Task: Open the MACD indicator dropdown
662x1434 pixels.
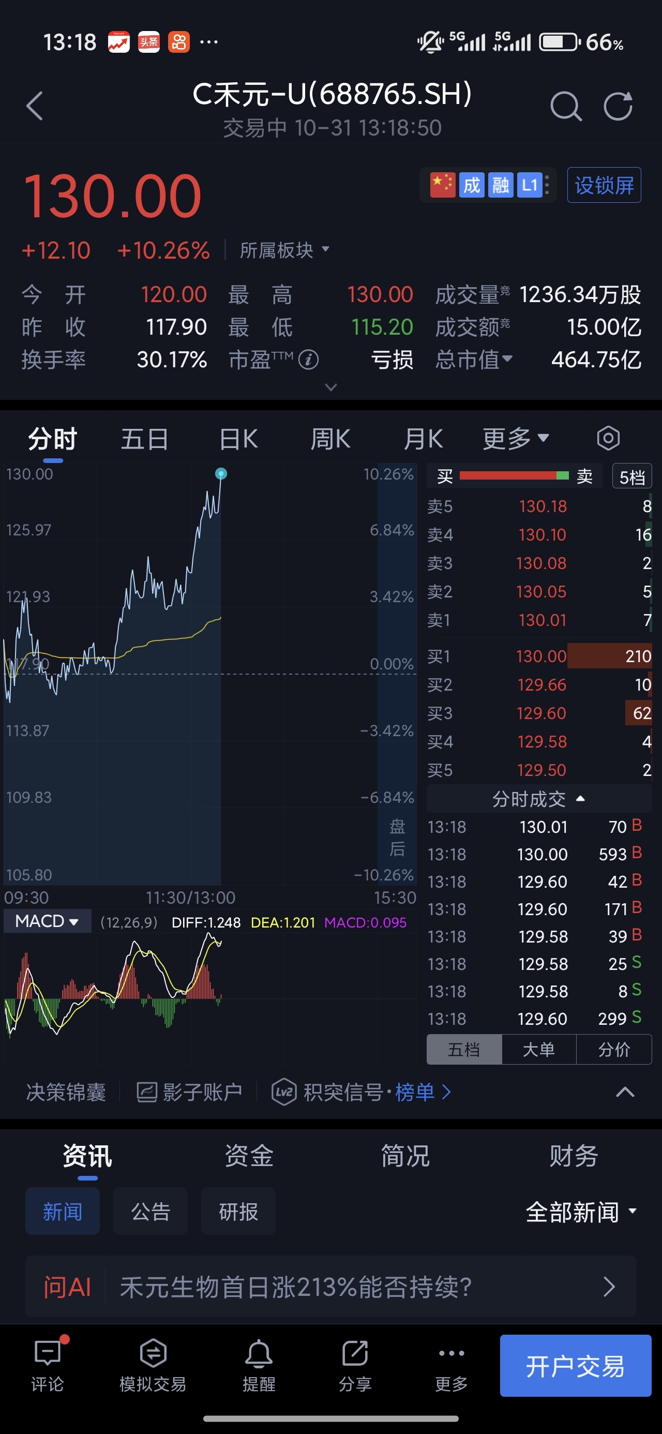Action: (x=47, y=921)
